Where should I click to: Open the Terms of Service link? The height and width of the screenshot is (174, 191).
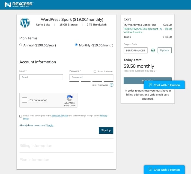(60, 115)
